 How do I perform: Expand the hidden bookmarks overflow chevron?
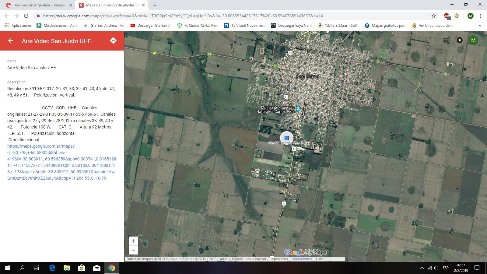pyautogui.click(x=480, y=26)
